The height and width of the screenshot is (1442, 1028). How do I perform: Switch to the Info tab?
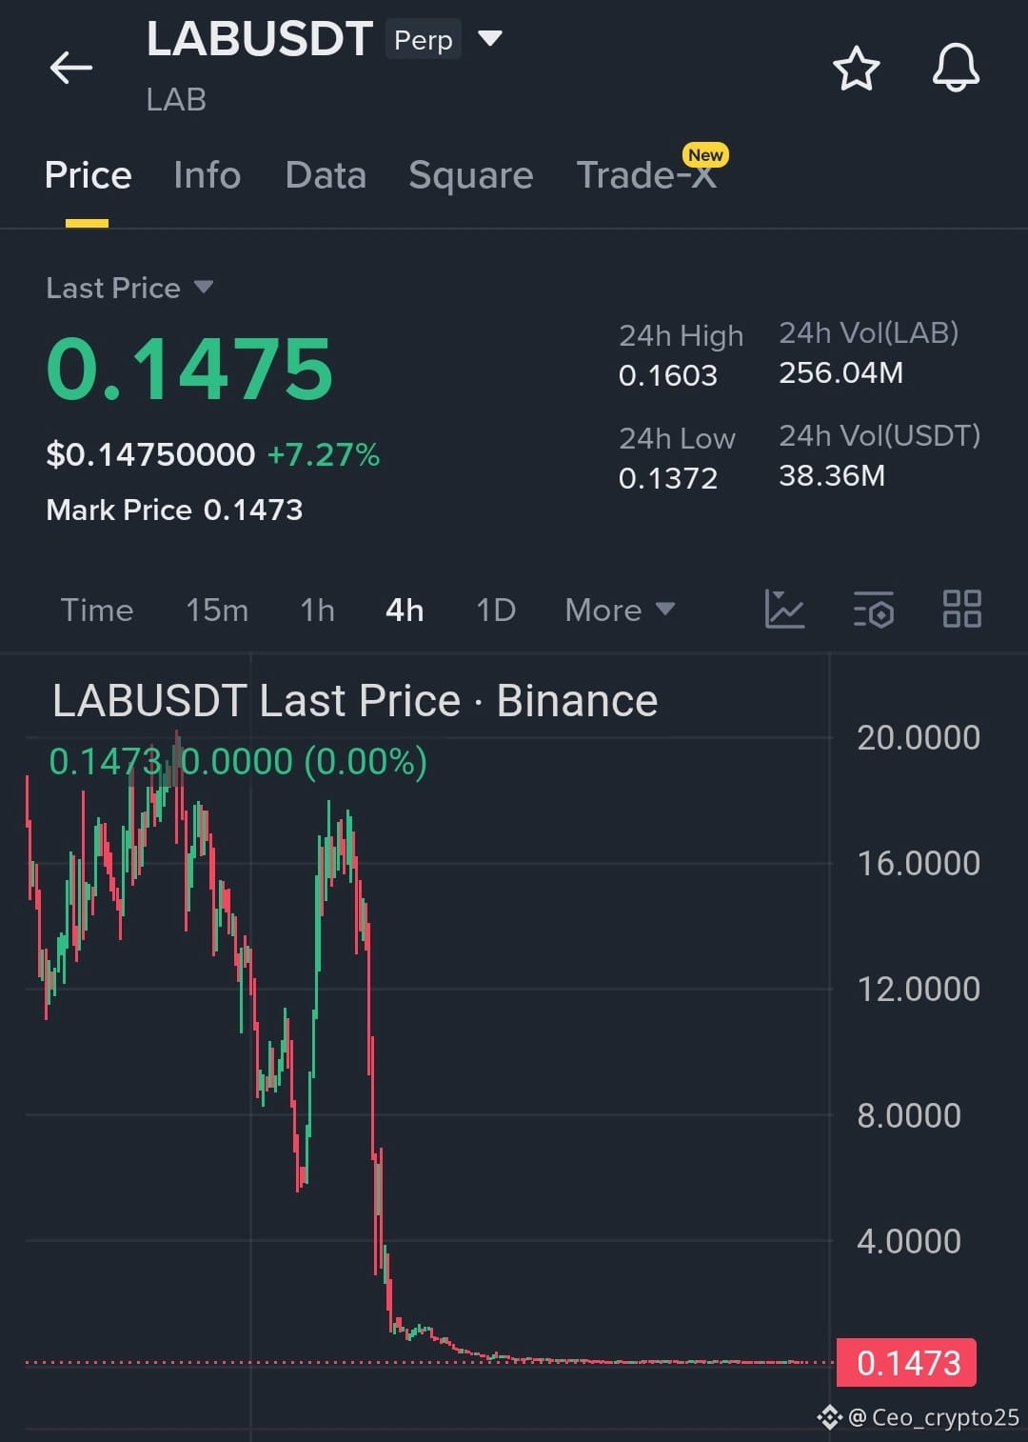(x=207, y=175)
